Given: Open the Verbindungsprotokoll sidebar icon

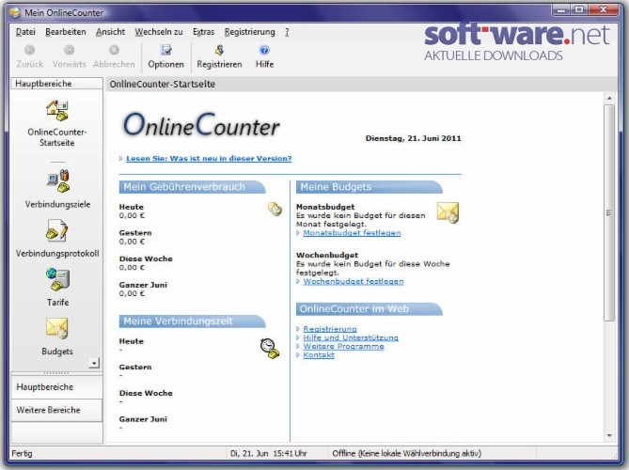Looking at the screenshot, I should [x=57, y=230].
